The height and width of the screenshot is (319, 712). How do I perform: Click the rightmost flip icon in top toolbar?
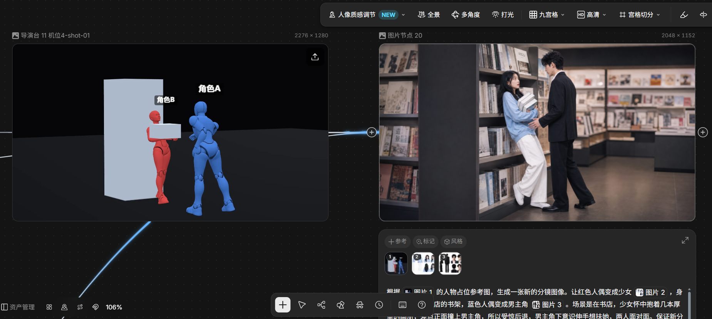pos(703,15)
